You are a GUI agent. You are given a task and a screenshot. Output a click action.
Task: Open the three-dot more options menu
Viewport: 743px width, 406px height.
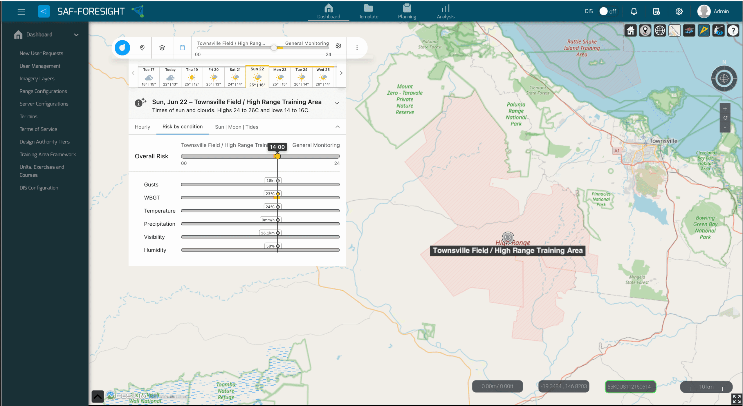tap(357, 48)
